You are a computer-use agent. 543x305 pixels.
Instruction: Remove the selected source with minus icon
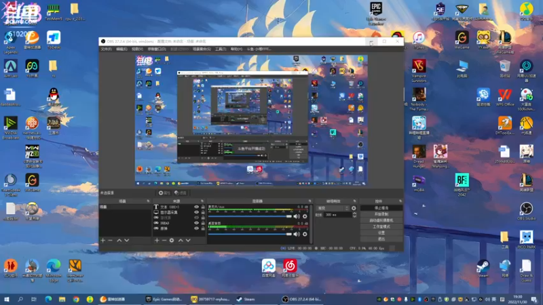164,241
